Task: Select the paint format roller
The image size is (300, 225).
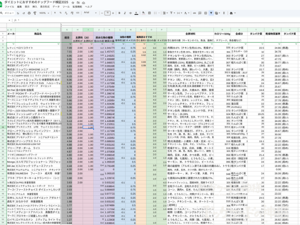Action: (x=35, y=13)
